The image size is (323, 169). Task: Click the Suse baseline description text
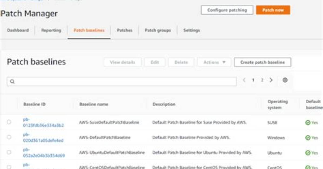[x=199, y=122]
